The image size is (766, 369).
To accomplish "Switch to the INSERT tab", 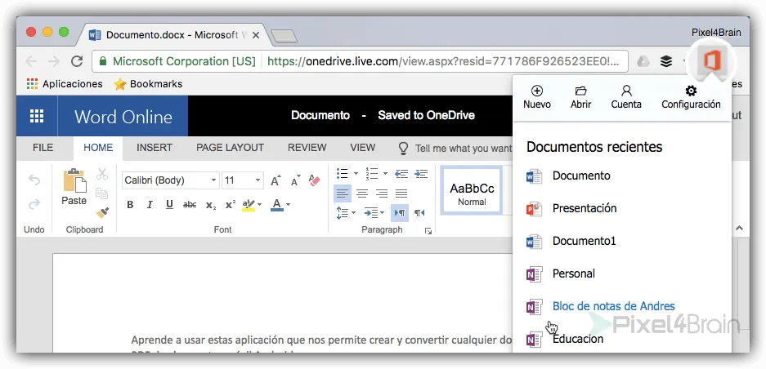I will (x=155, y=148).
